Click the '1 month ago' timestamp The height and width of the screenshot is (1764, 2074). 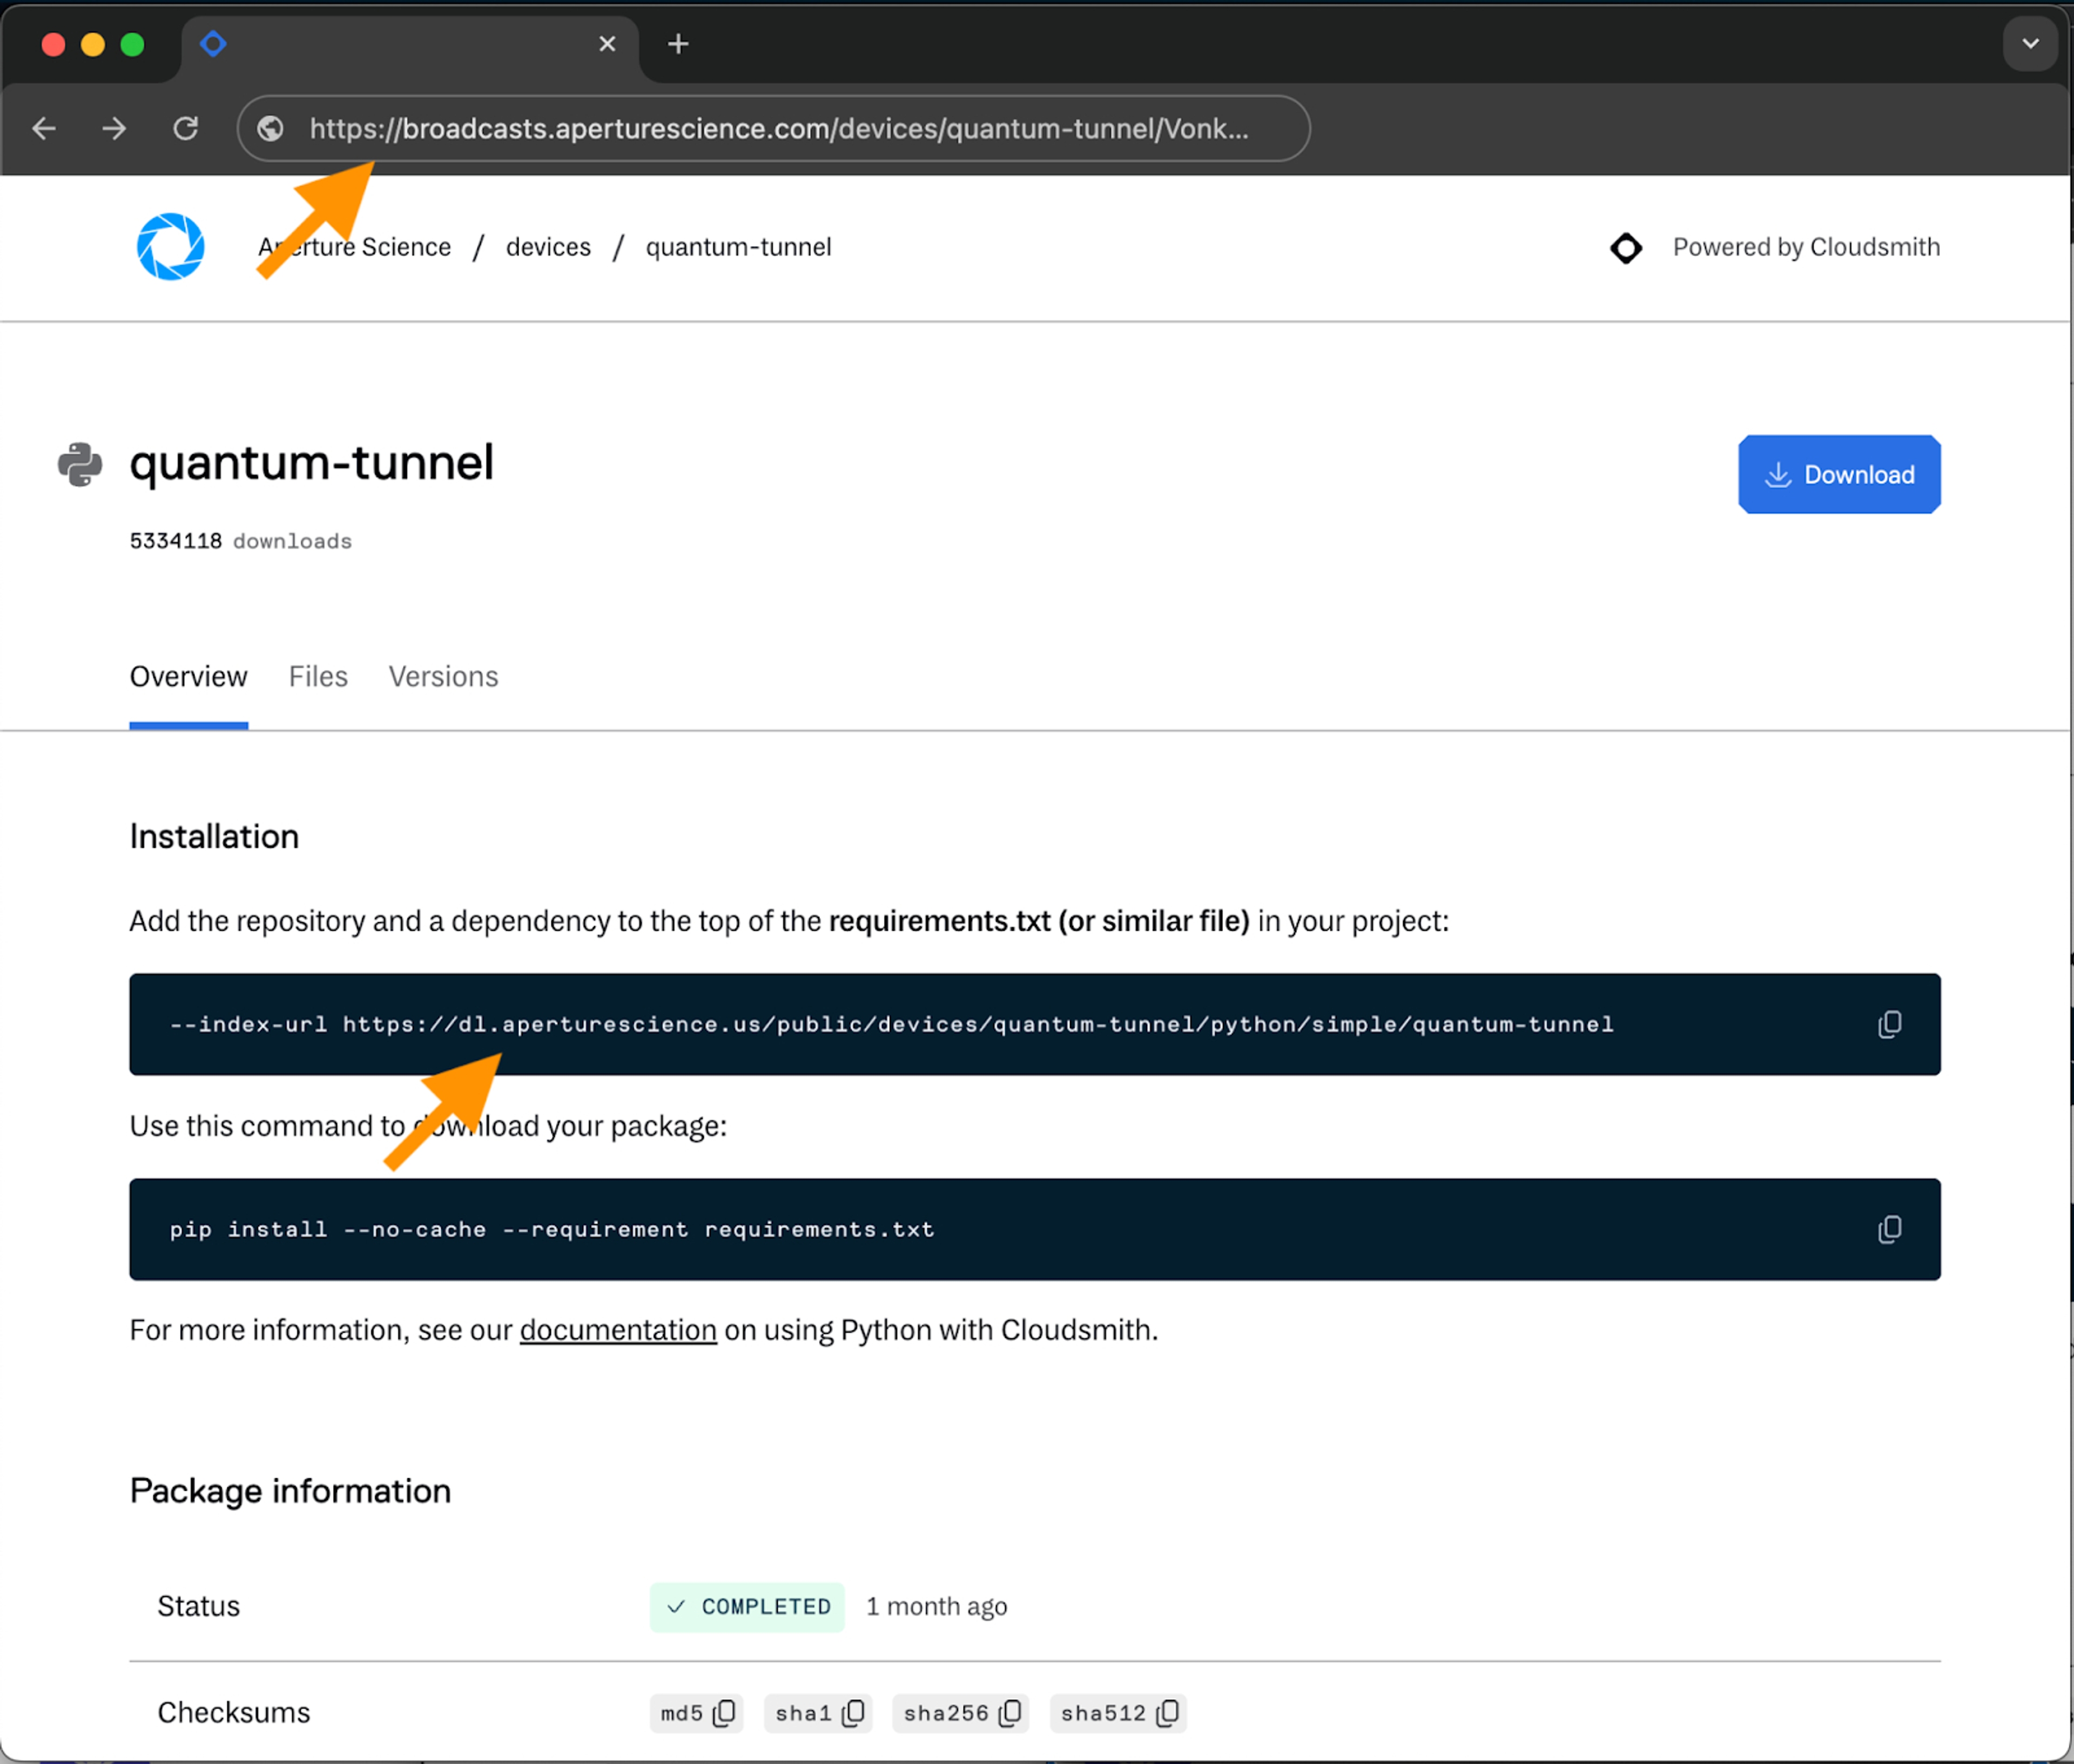tap(936, 1607)
